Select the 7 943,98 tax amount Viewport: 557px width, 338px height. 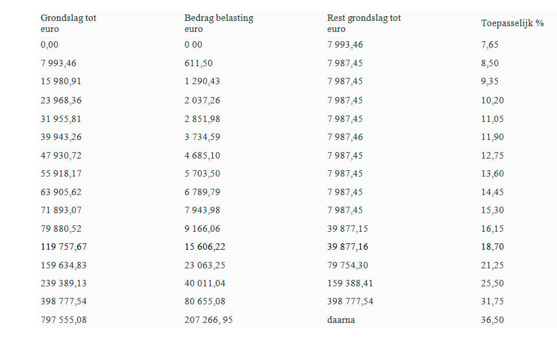[202, 210]
